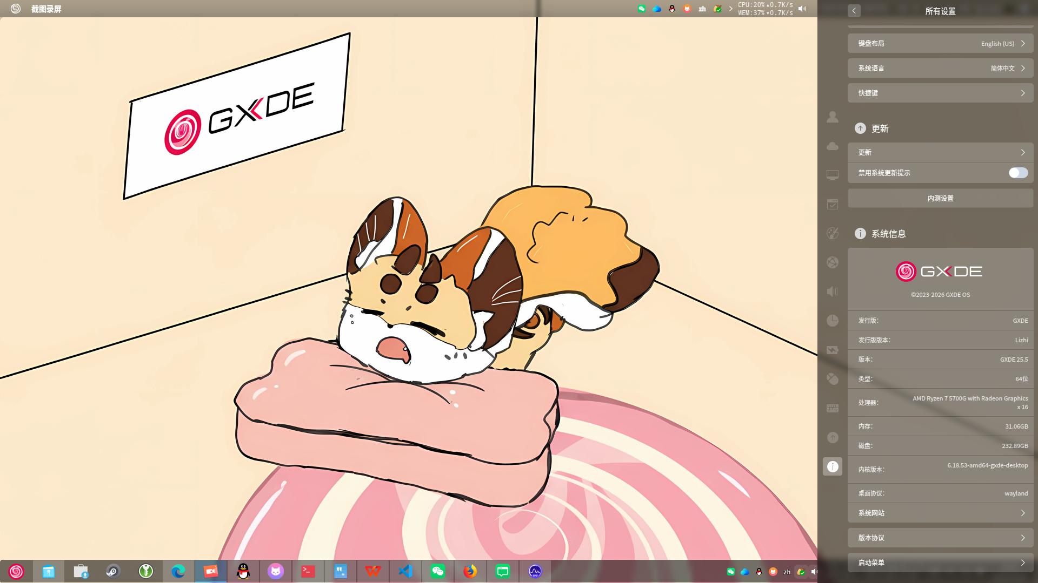Open the Cloud sync section in sidebar
1038x583 pixels.
pyautogui.click(x=833, y=146)
